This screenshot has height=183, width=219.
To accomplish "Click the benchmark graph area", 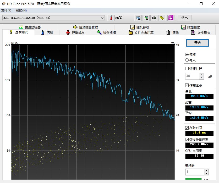I will [x=93, y=112].
